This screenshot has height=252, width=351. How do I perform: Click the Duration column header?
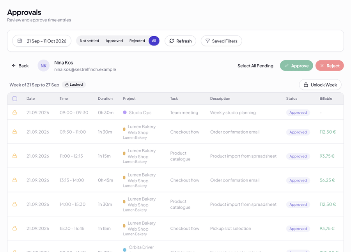(x=105, y=99)
